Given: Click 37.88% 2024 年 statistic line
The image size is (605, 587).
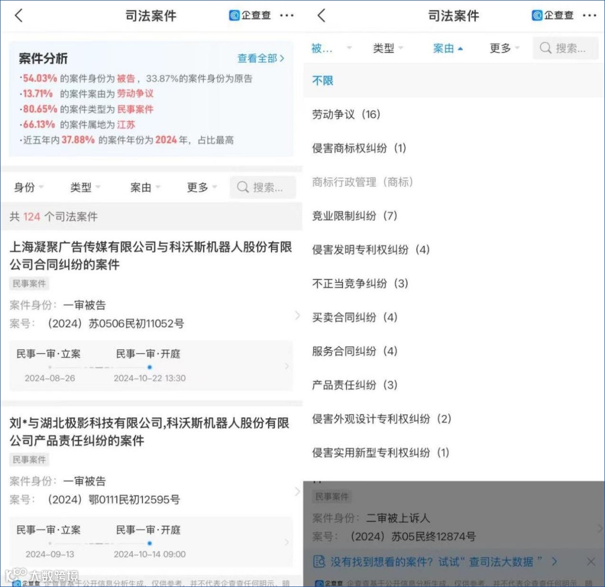Looking at the screenshot, I should pyautogui.click(x=127, y=140).
